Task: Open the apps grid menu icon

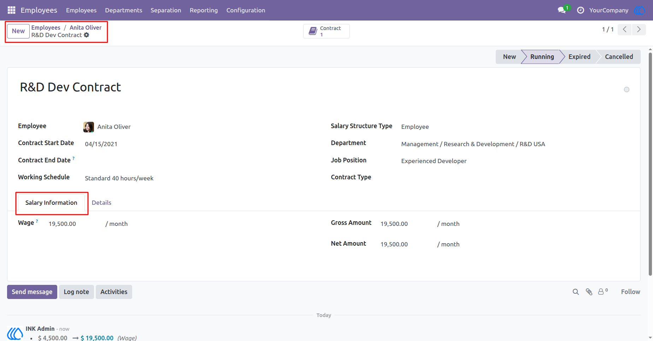Action: (x=11, y=10)
